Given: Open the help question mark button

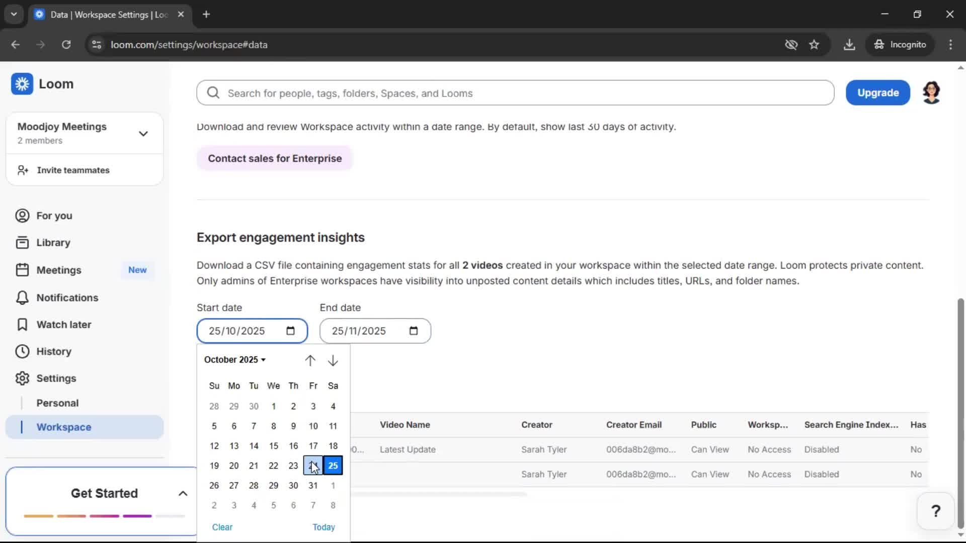Looking at the screenshot, I should point(935,511).
